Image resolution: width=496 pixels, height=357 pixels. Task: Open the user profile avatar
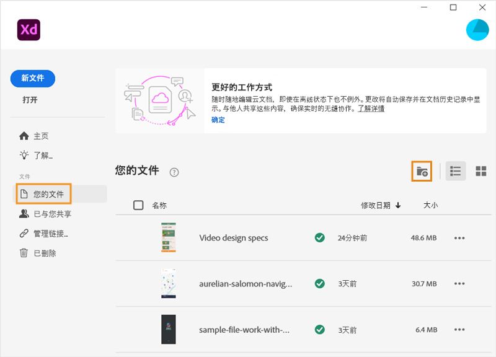(x=477, y=30)
